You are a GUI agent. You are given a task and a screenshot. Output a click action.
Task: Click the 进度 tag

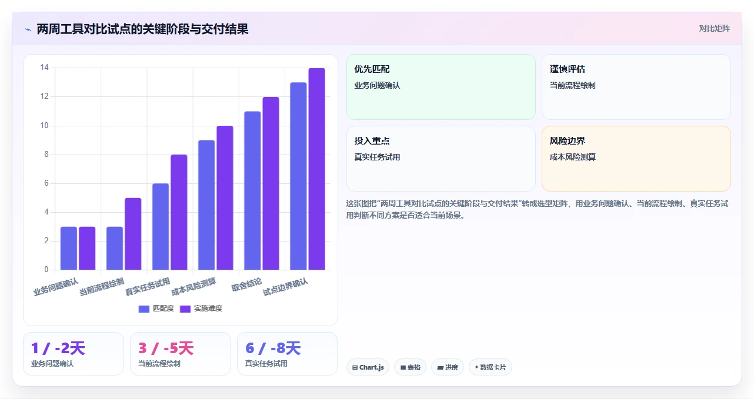click(448, 367)
